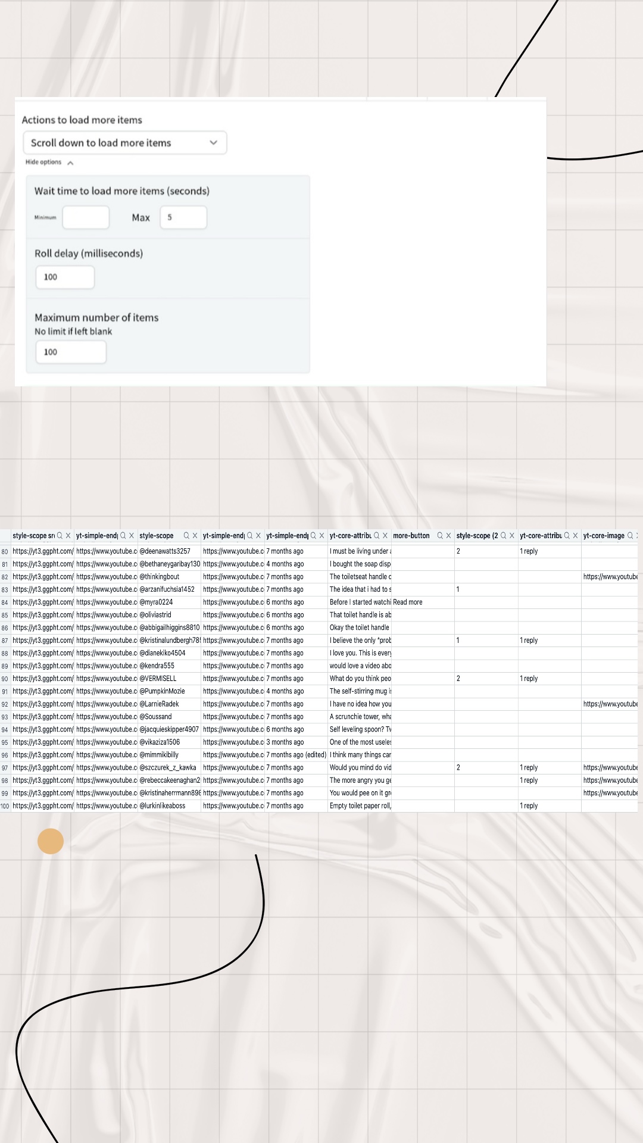Click the Max wait time field
Viewport: 643px width, 1143px height.
(x=183, y=217)
